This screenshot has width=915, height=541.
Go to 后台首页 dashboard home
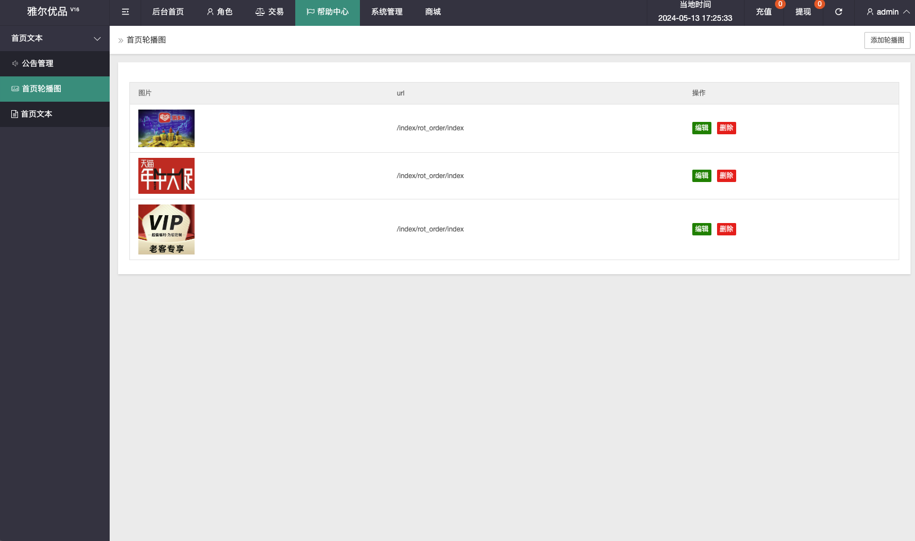click(x=168, y=12)
